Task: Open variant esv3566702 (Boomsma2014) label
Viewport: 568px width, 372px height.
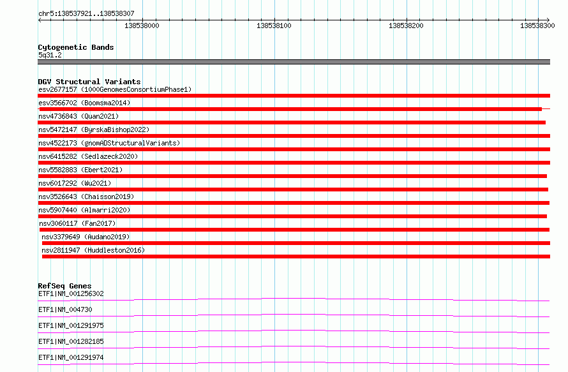Action: [84, 103]
